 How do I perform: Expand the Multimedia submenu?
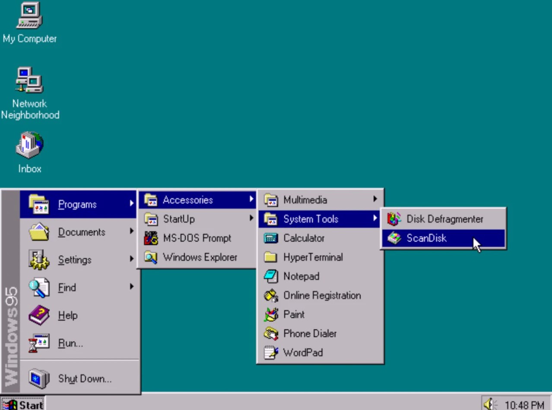pos(305,200)
